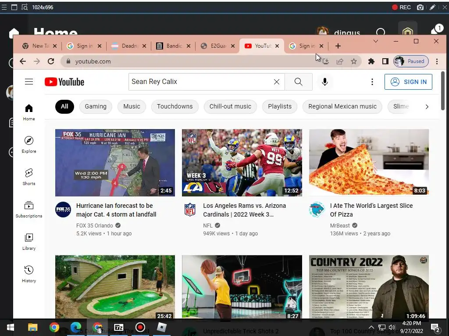Click the Los Angeles Rams vs. Arizona title

pos(245,210)
